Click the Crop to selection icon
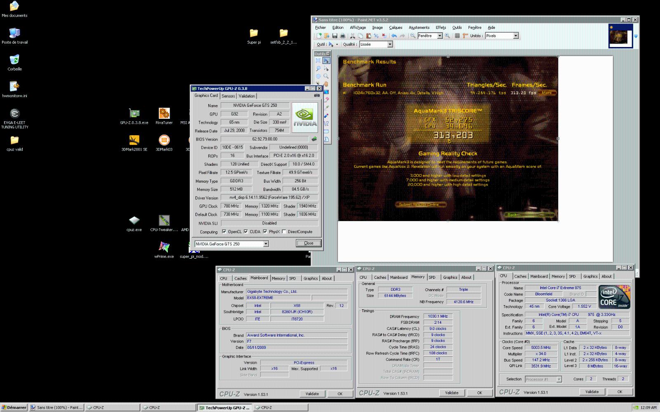The height and width of the screenshot is (412, 660). click(x=376, y=36)
